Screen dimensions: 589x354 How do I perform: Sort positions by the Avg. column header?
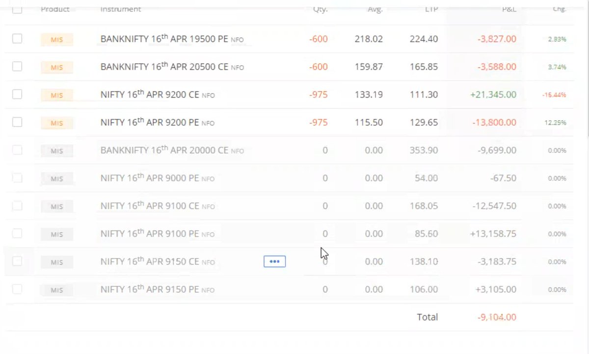click(375, 9)
